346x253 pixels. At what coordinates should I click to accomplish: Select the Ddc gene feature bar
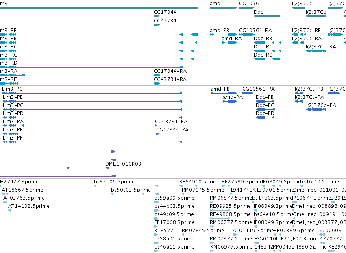[x=267, y=16]
